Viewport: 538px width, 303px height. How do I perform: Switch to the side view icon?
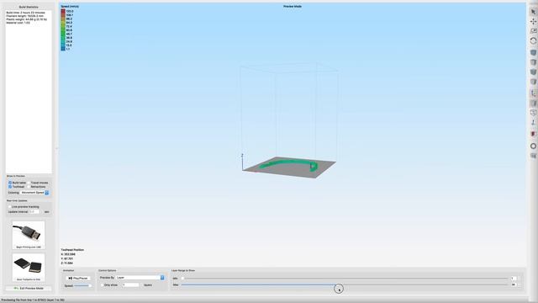[x=533, y=82]
